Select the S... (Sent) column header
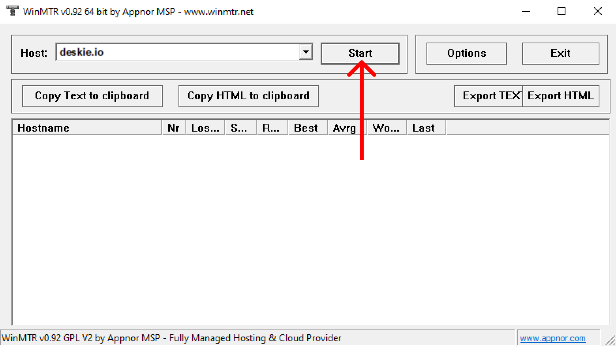 (x=241, y=128)
